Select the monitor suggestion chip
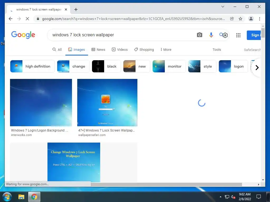Viewport: 270px width, 202px height. 169,66
